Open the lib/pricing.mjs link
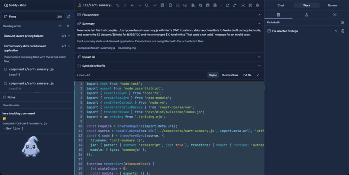This screenshot has height=175, width=349. (127, 48)
